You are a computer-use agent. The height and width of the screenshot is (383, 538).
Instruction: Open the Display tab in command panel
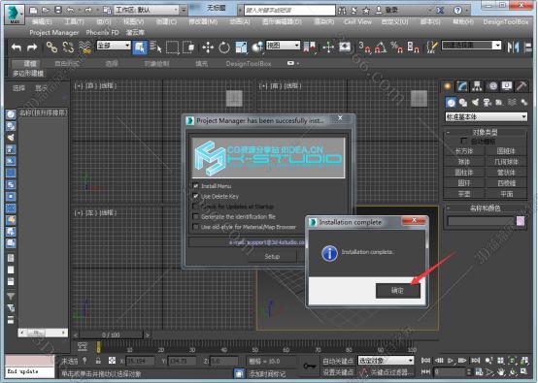click(507, 86)
